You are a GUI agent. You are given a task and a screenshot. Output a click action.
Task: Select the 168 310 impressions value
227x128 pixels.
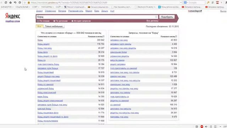tap(173, 105)
